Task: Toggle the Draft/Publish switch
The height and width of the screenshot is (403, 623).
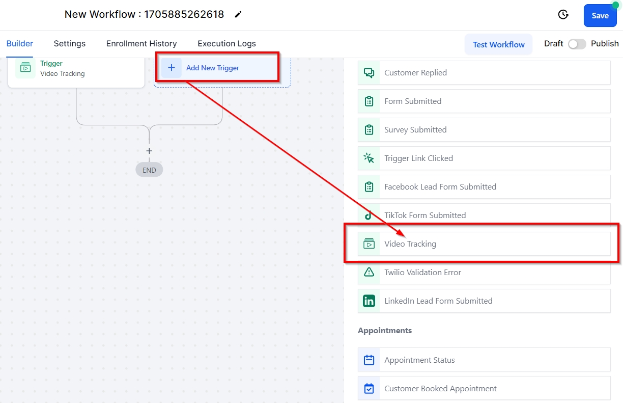Action: click(577, 44)
